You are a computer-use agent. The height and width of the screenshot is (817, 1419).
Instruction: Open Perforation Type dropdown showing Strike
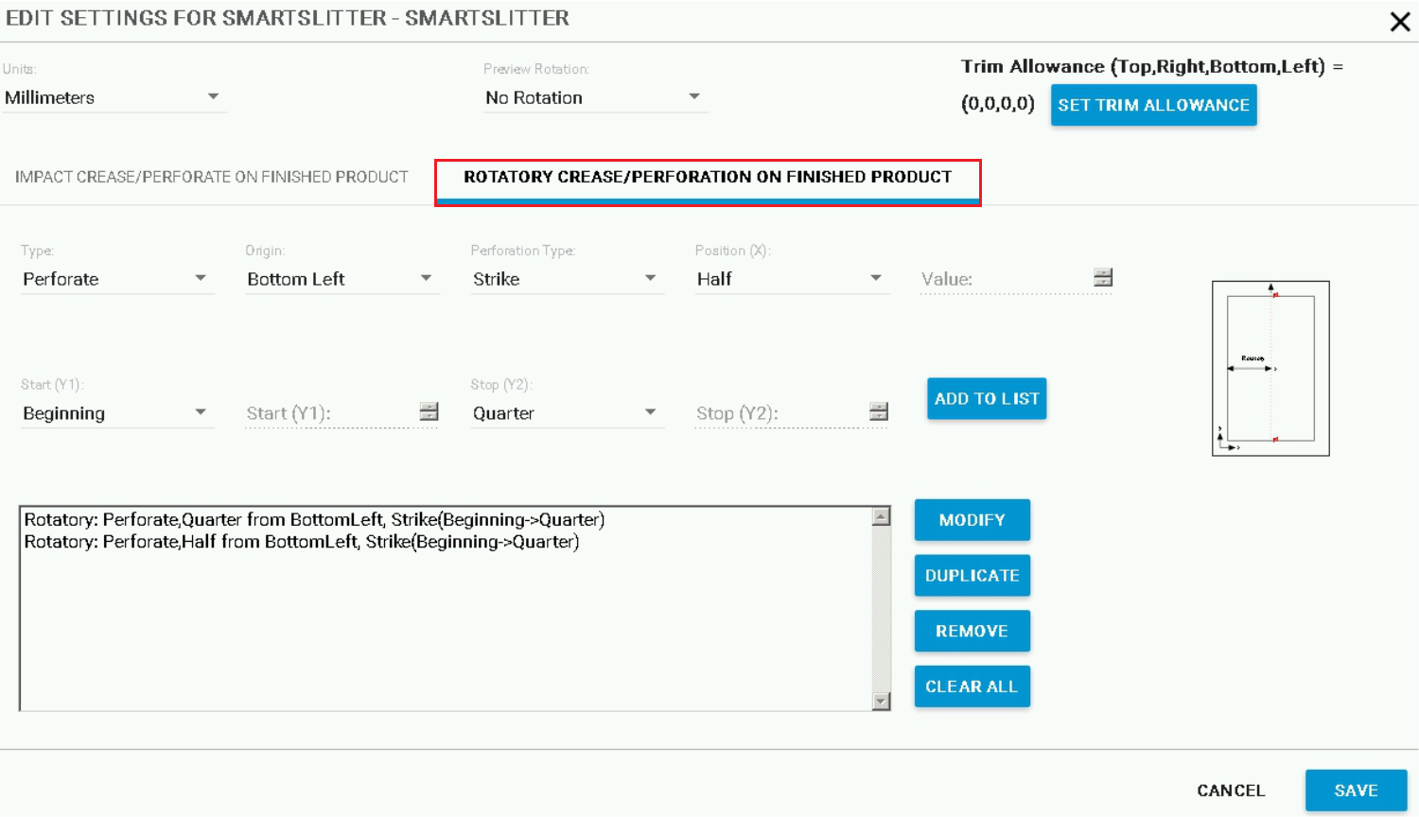(x=566, y=279)
